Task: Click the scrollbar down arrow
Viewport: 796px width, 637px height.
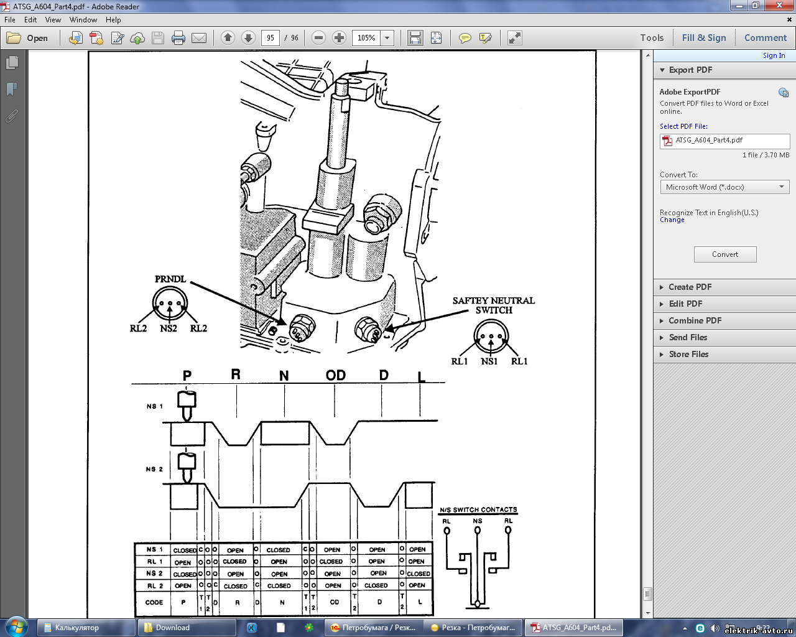Action: 647,613
